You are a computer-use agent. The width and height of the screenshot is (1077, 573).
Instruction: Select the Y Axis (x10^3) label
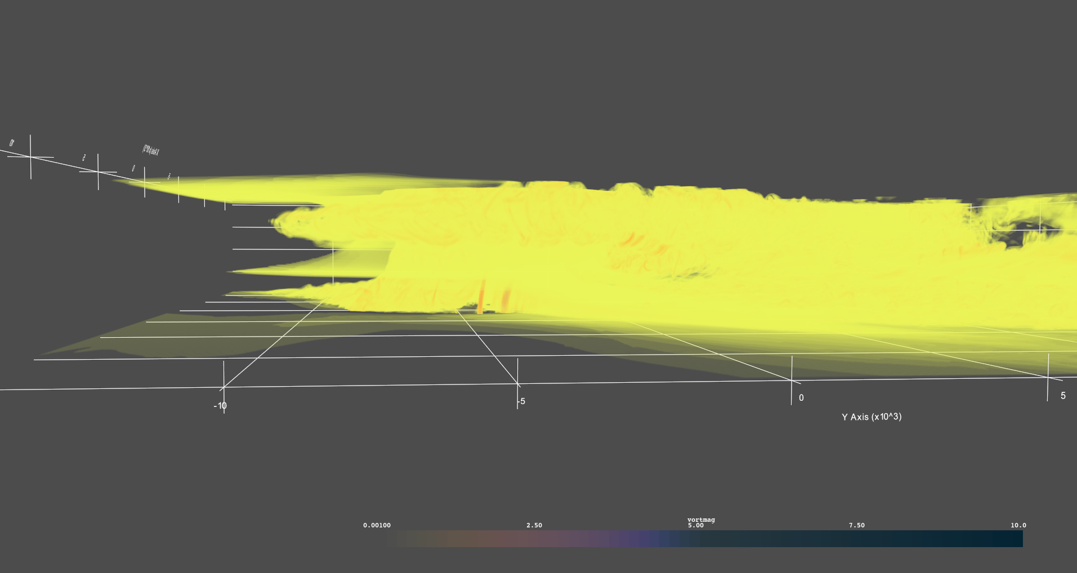tap(872, 418)
